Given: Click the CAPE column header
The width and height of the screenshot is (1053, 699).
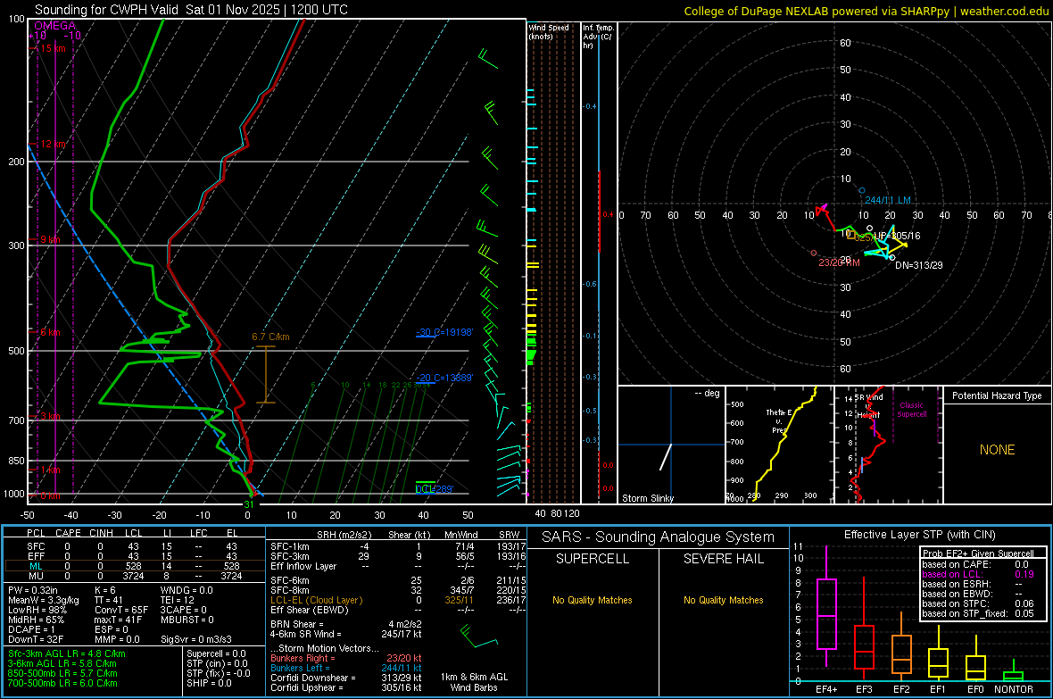Looking at the screenshot, I should pyautogui.click(x=68, y=533).
